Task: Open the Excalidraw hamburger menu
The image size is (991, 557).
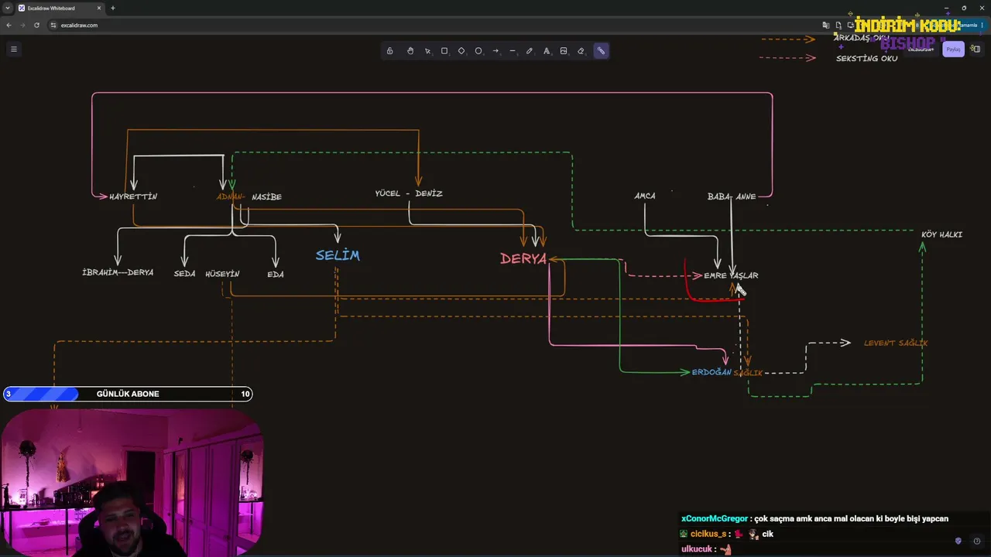Action: [x=13, y=49]
